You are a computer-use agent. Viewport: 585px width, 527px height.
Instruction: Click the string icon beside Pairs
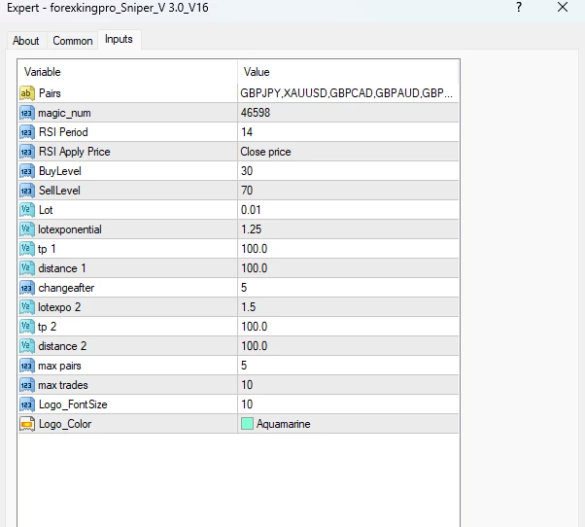click(x=27, y=93)
